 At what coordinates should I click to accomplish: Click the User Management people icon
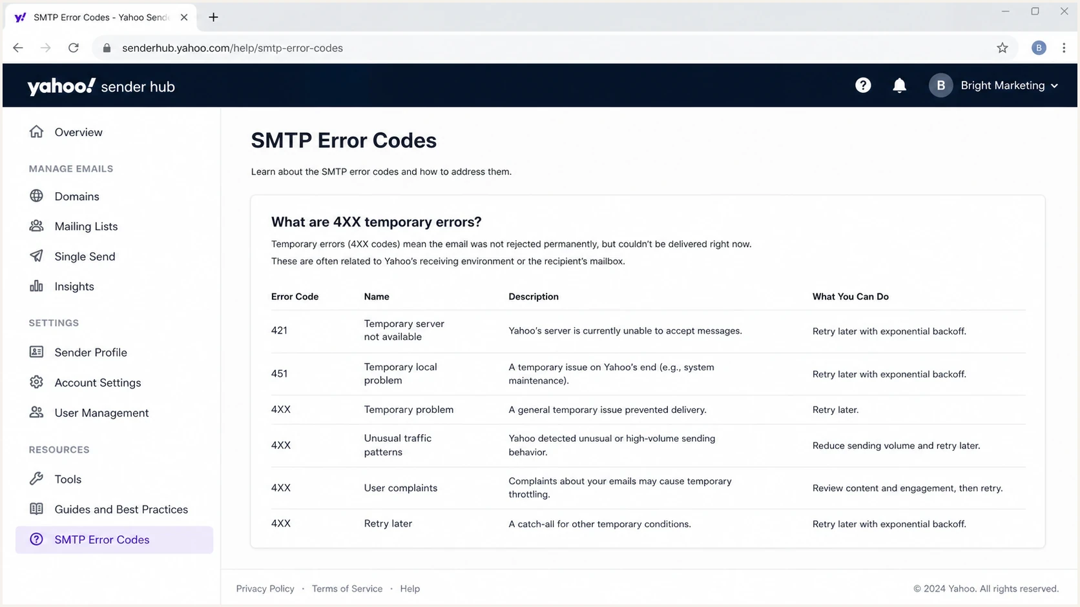[36, 412]
